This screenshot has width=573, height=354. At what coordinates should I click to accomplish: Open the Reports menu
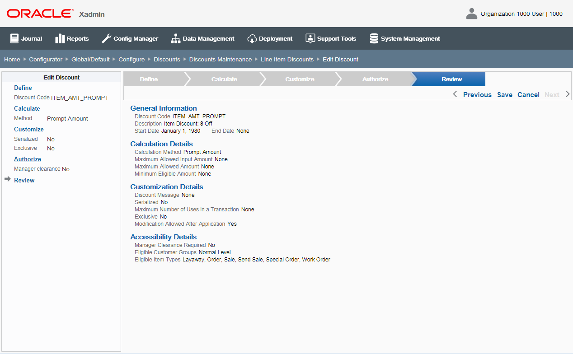click(72, 38)
